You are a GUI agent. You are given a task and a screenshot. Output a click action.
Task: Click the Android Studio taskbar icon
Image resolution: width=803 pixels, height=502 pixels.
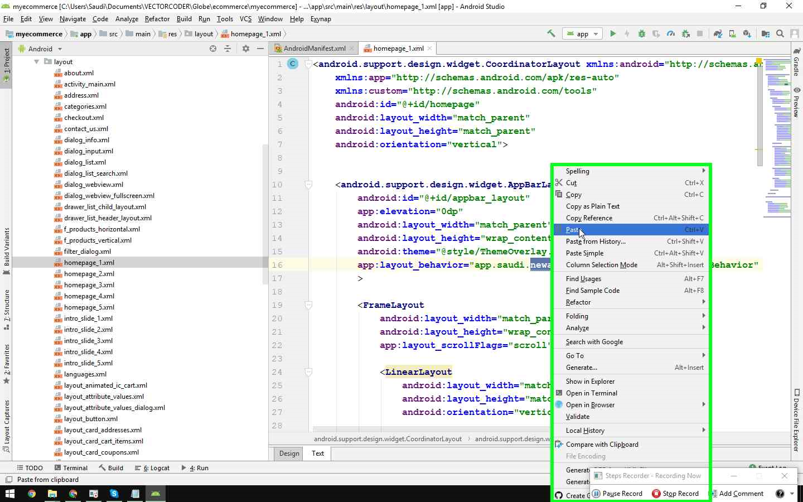[156, 494]
